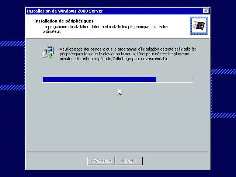Click the subtitle 'Le programme d'installation détecte'
The width and height of the screenshot is (236, 177).
tap(105, 29)
